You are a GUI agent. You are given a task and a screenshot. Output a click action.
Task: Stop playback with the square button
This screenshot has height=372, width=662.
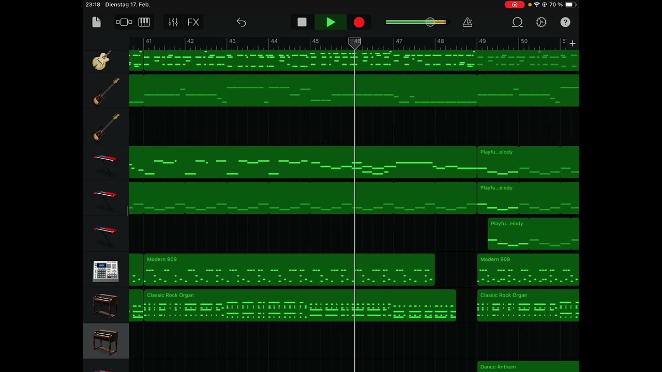click(x=302, y=22)
